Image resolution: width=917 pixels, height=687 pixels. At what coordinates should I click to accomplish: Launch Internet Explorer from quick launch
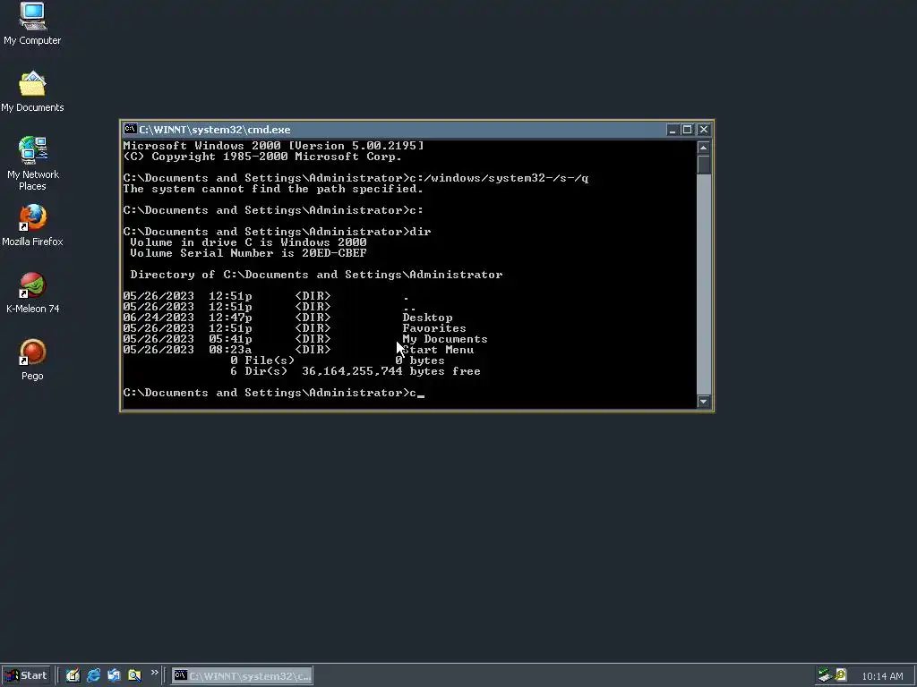point(93,675)
